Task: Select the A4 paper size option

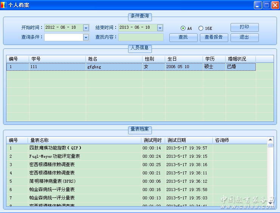Action: tap(183, 28)
